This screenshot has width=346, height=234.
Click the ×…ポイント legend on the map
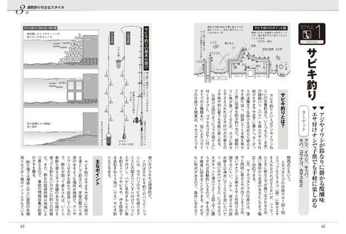[x=219, y=78]
